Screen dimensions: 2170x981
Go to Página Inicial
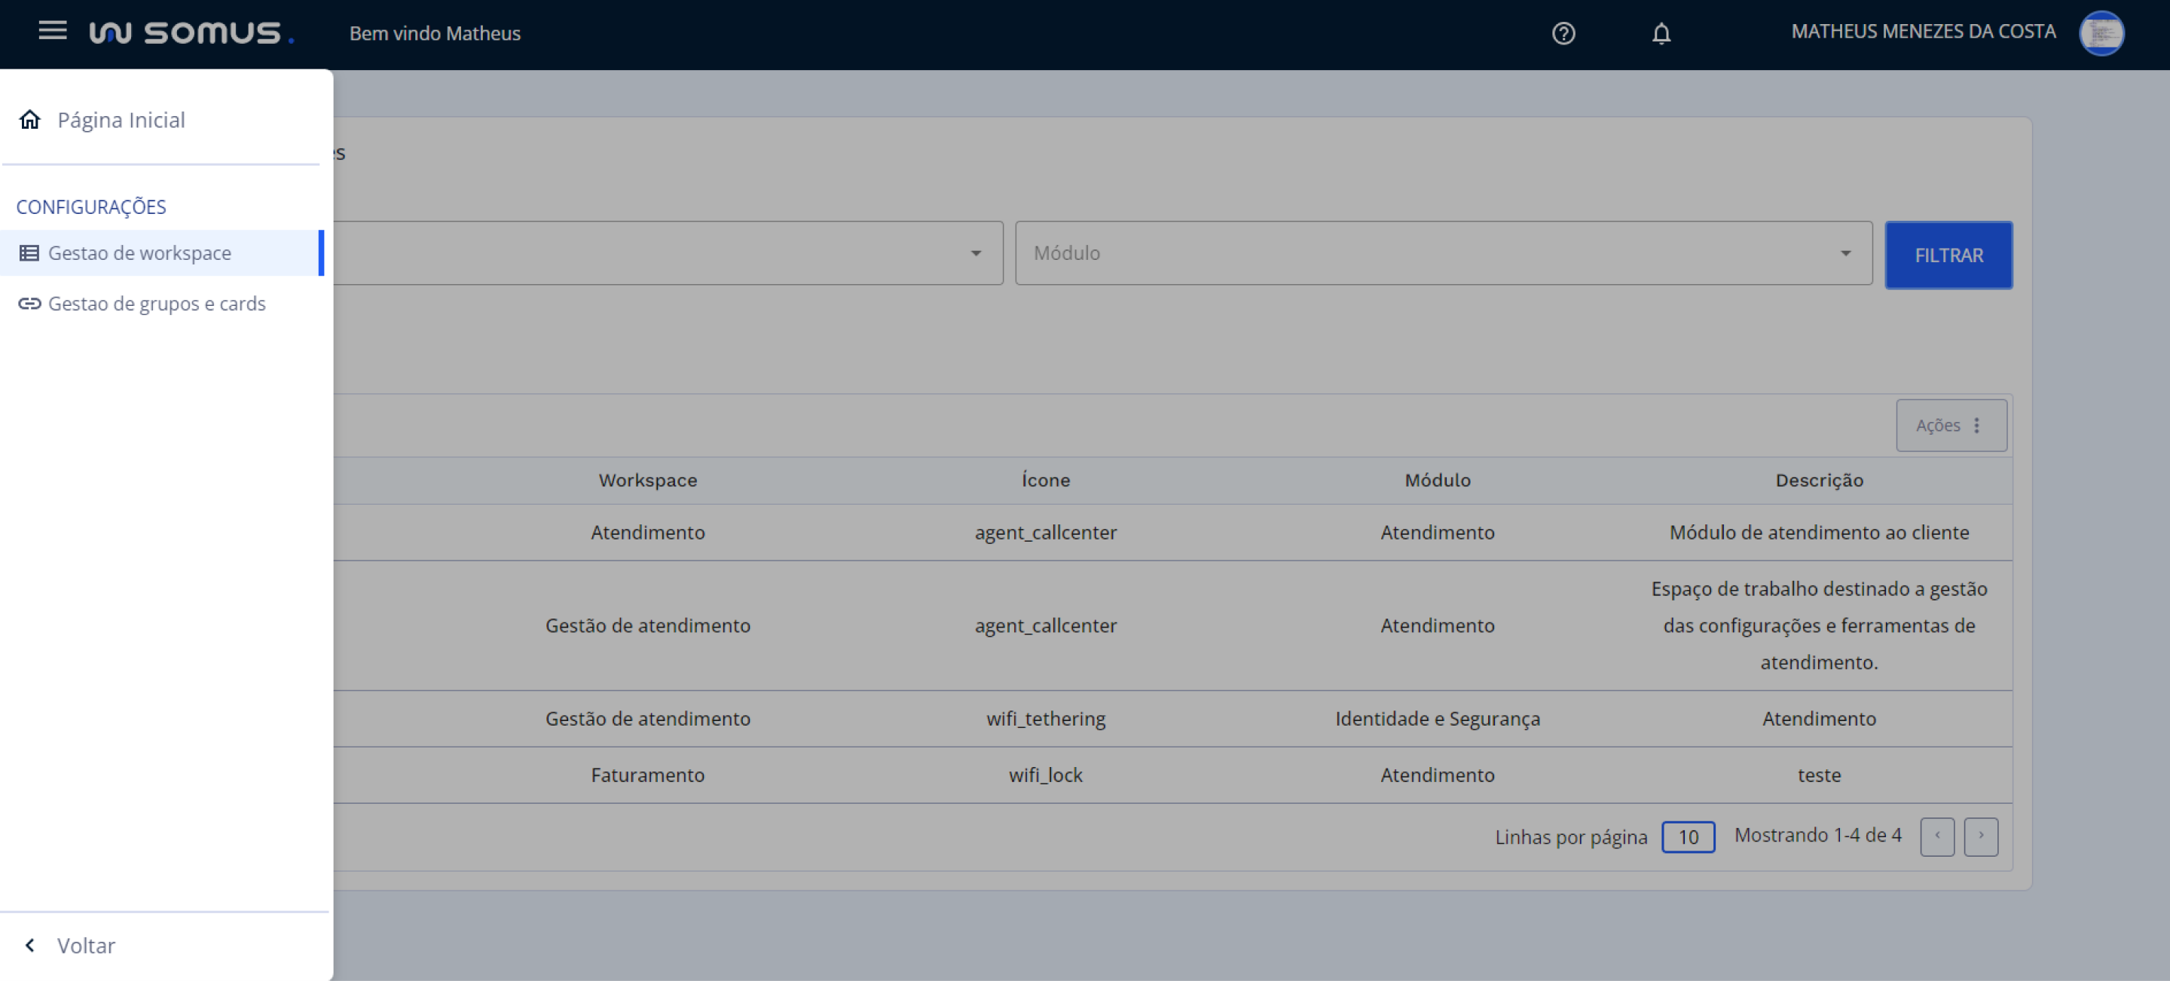tap(121, 120)
